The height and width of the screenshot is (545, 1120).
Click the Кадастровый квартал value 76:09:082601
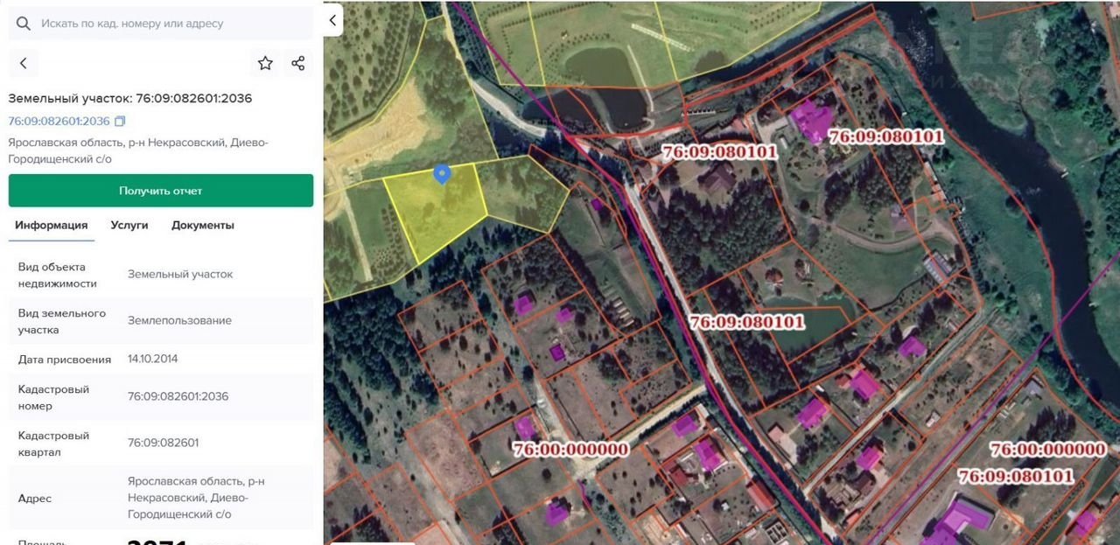tap(163, 443)
